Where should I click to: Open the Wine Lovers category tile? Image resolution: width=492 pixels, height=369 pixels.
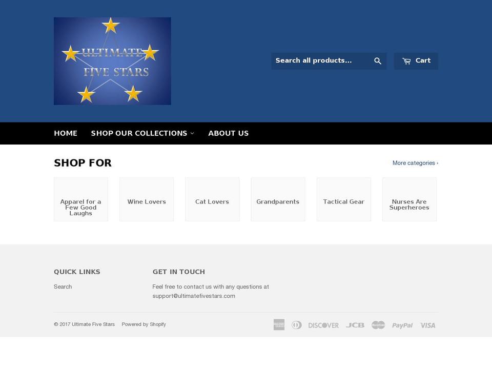click(147, 199)
